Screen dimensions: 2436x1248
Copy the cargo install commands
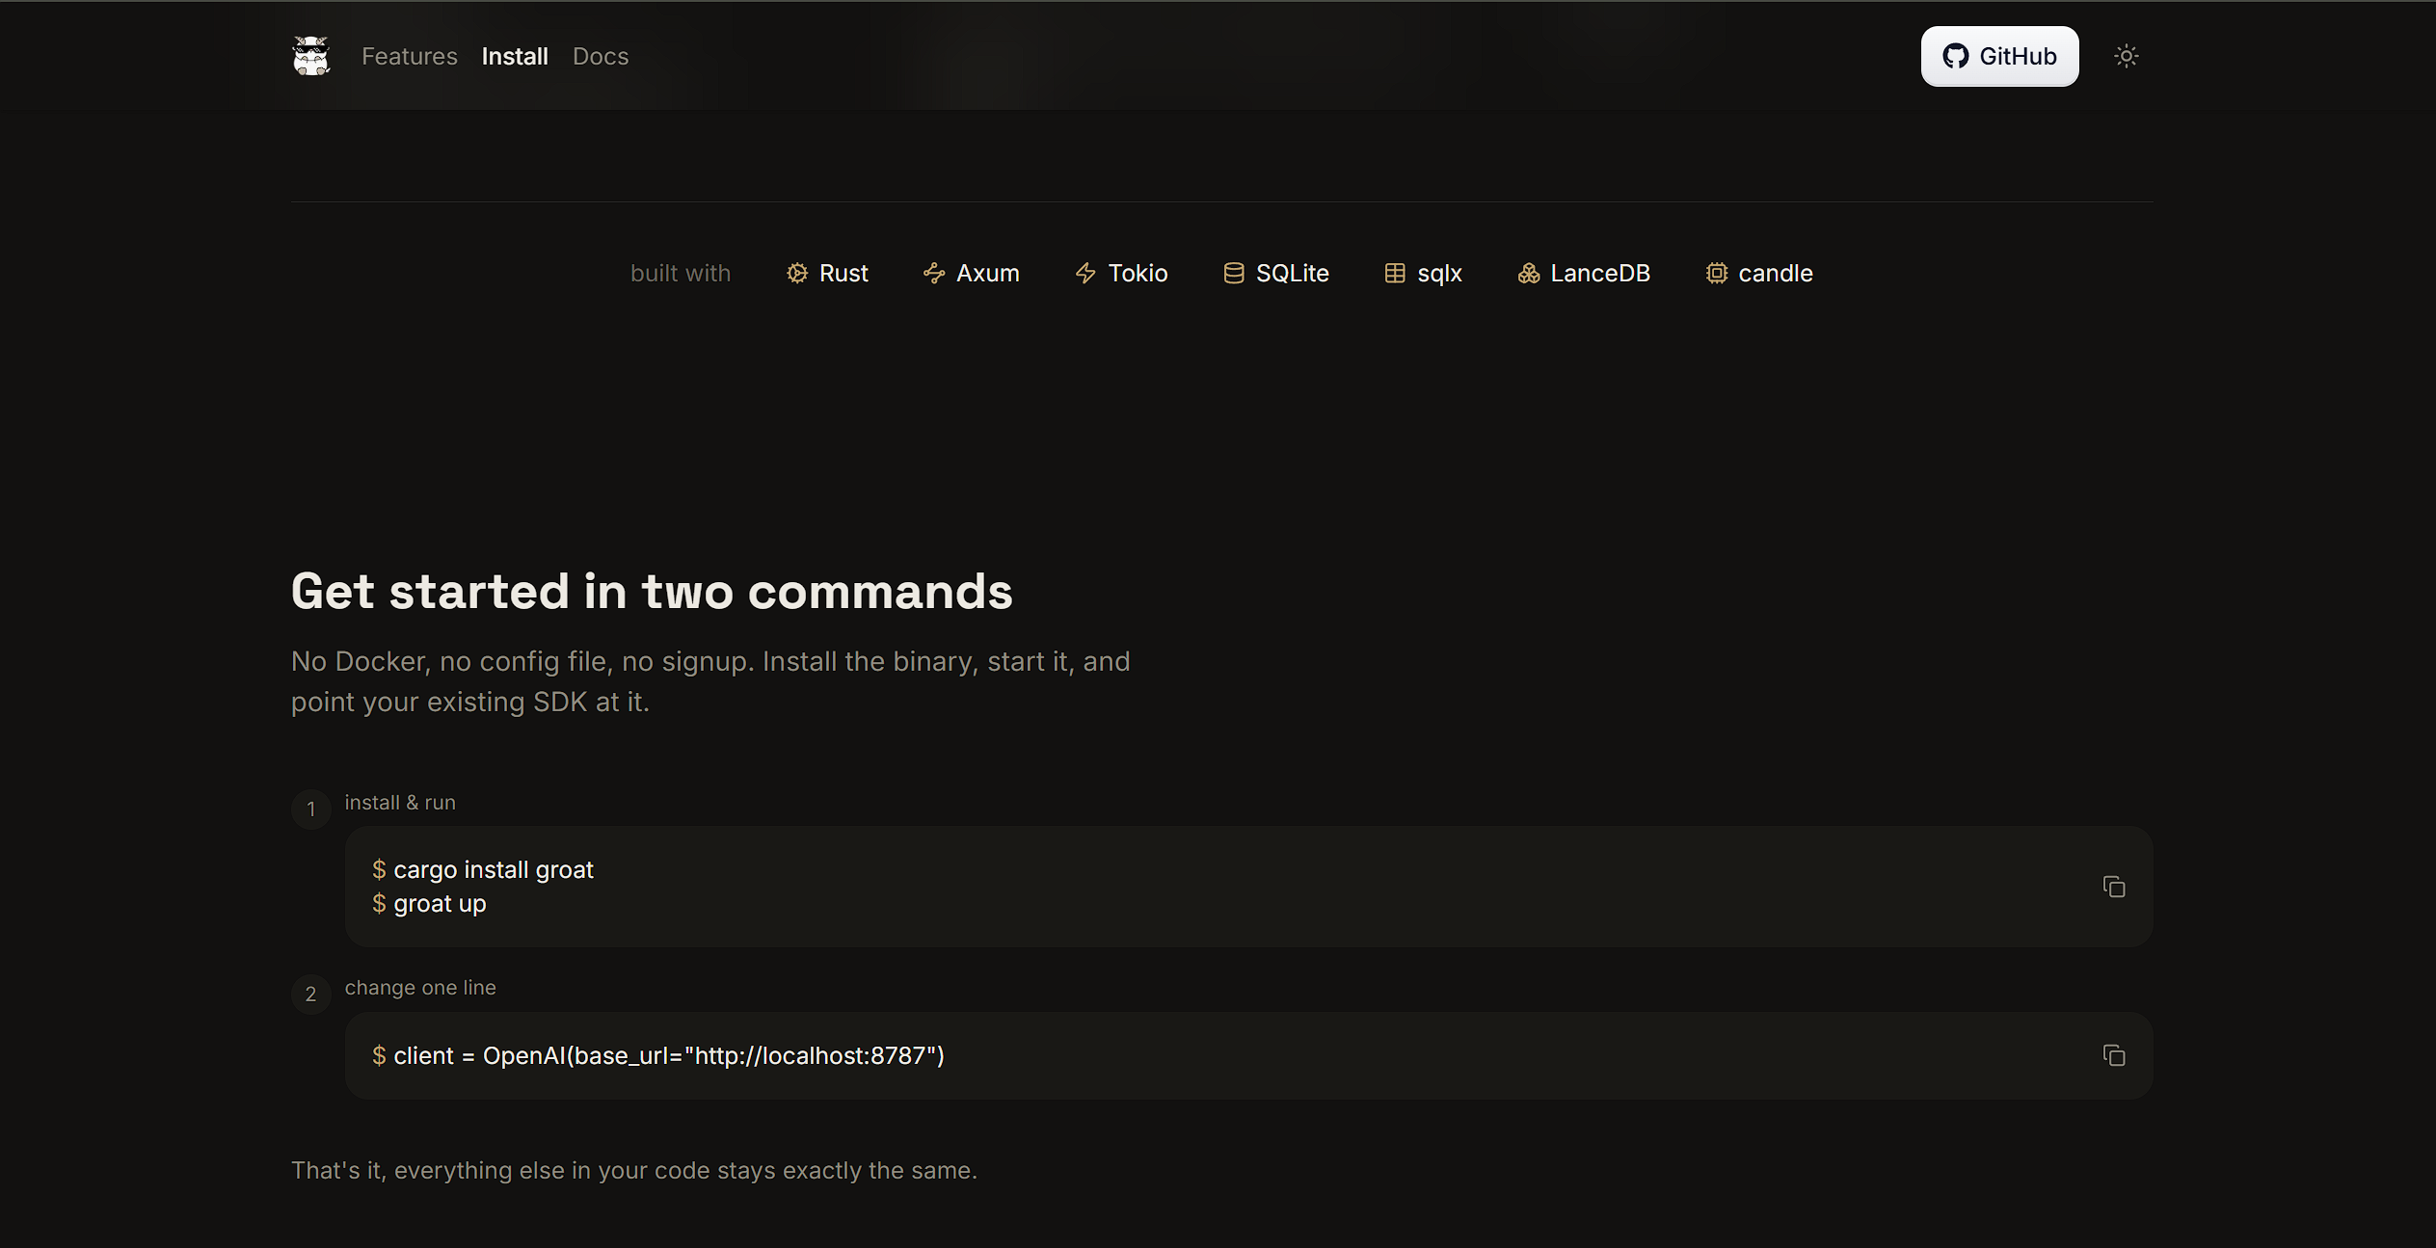coord(2114,887)
